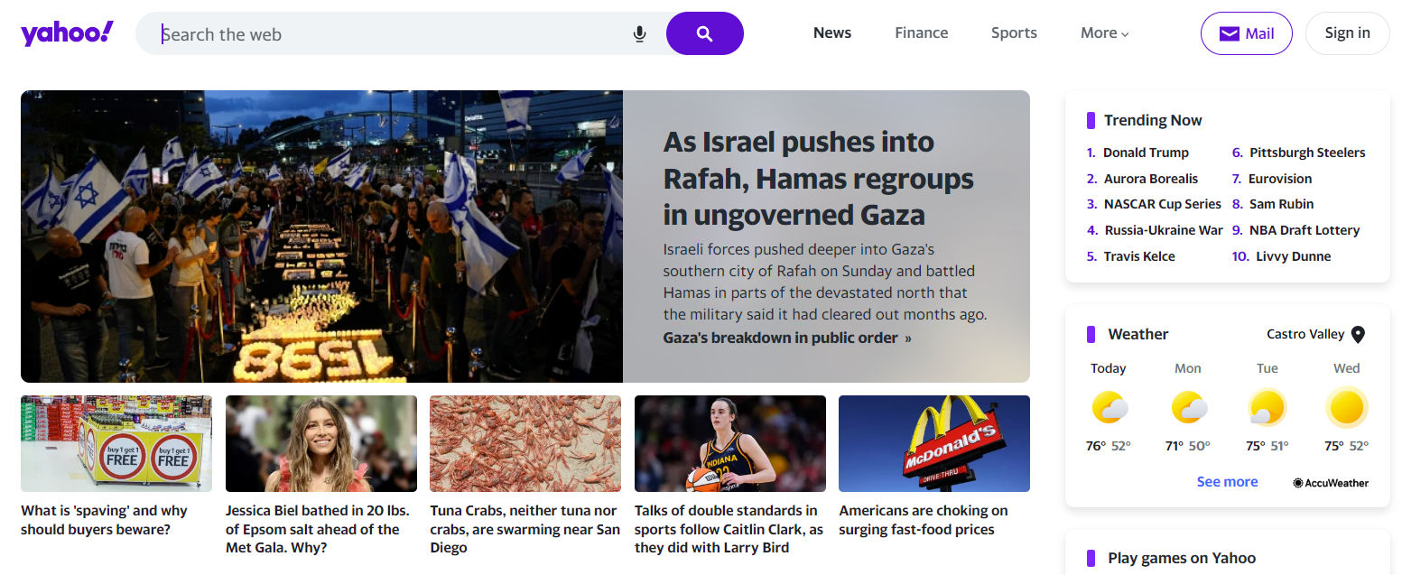Open the Caitlin Clark story thumbnail
The width and height of the screenshot is (1402, 575).
click(730, 443)
